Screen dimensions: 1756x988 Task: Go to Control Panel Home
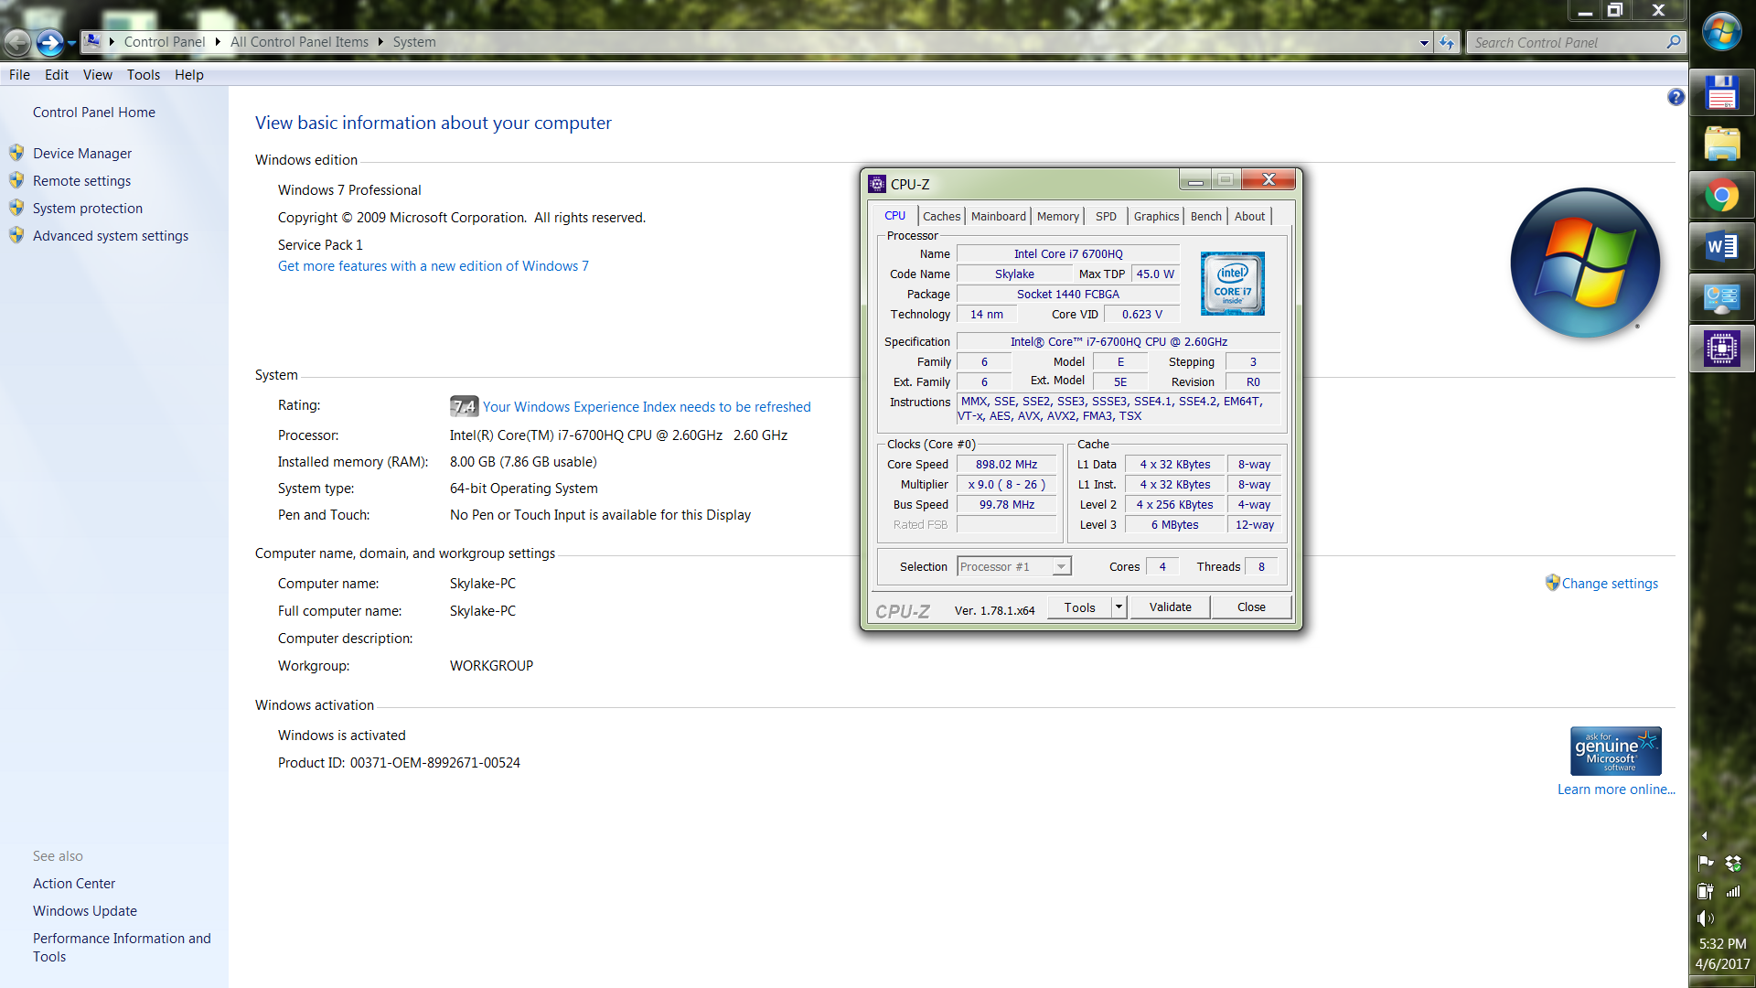click(x=94, y=113)
